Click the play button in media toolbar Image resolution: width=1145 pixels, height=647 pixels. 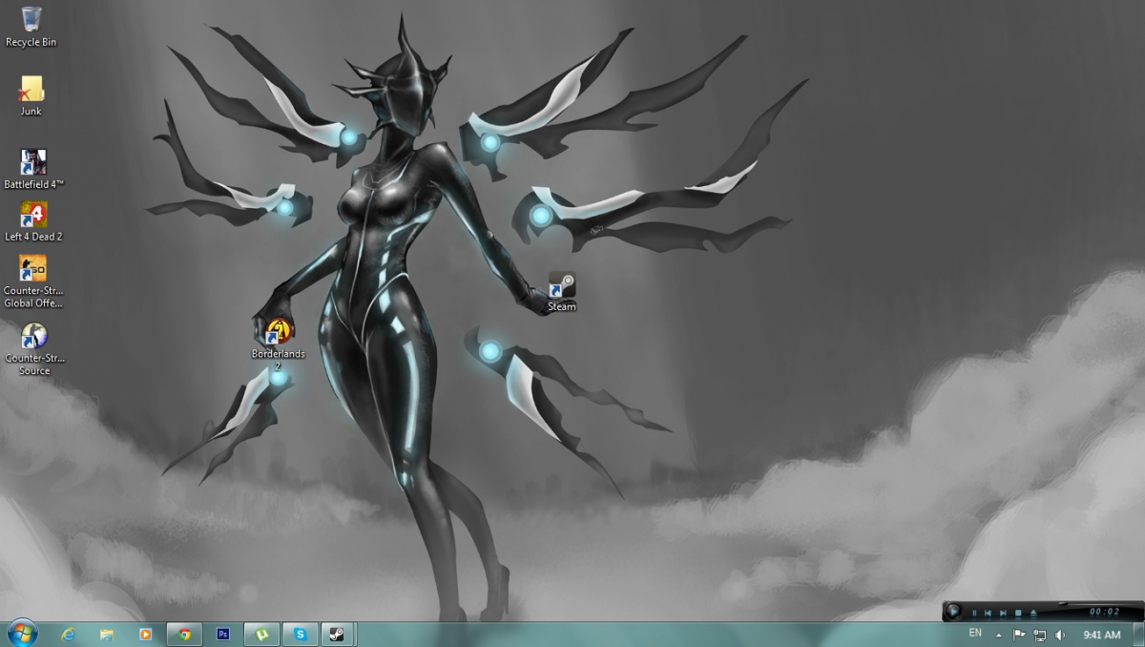(953, 612)
